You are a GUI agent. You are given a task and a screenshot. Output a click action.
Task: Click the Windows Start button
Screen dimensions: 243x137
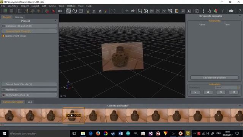[4, 134]
